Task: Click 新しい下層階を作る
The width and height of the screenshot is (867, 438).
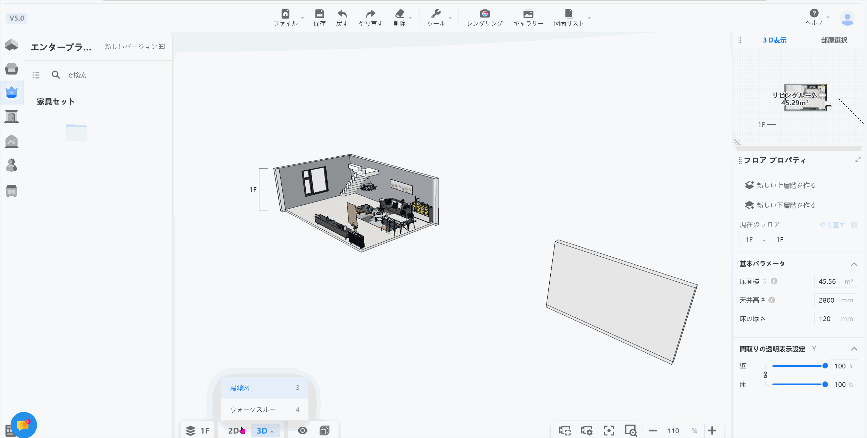Action: click(780, 205)
